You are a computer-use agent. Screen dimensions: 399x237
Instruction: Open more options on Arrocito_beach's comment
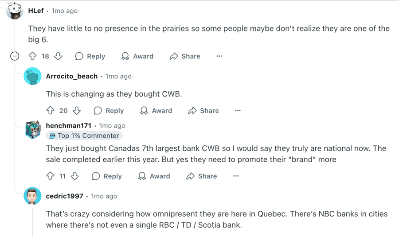238,111
